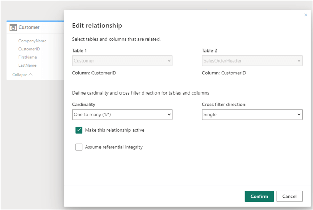
Task: Open the Cardinality dropdown
Action: [122, 114]
